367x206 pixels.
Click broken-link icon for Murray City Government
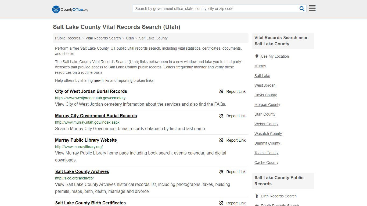(x=221, y=116)
